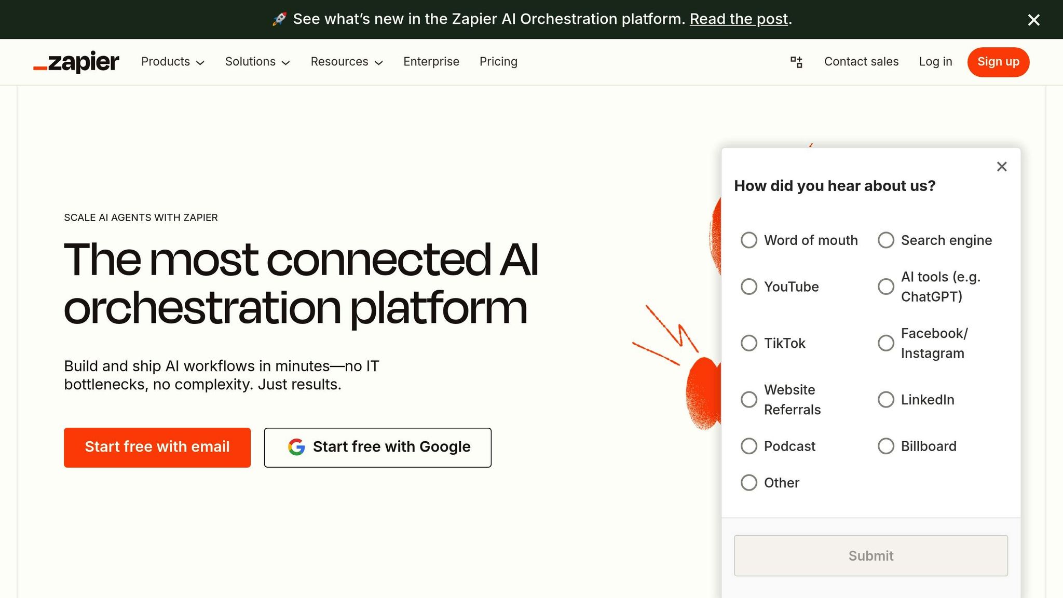This screenshot has height=598, width=1063.
Task: Select the Word of mouth option
Action: 749,240
